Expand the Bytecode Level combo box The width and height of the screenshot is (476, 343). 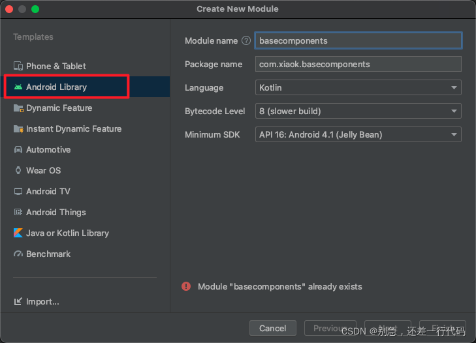358,111
